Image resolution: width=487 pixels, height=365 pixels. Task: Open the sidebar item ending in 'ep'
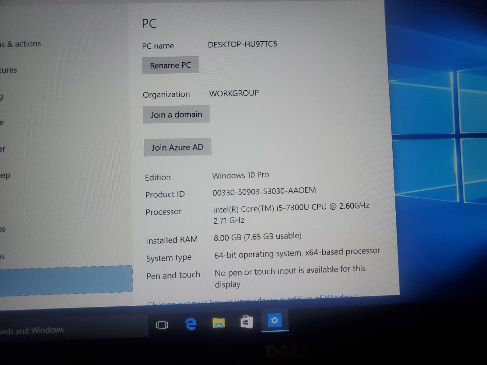[5, 176]
